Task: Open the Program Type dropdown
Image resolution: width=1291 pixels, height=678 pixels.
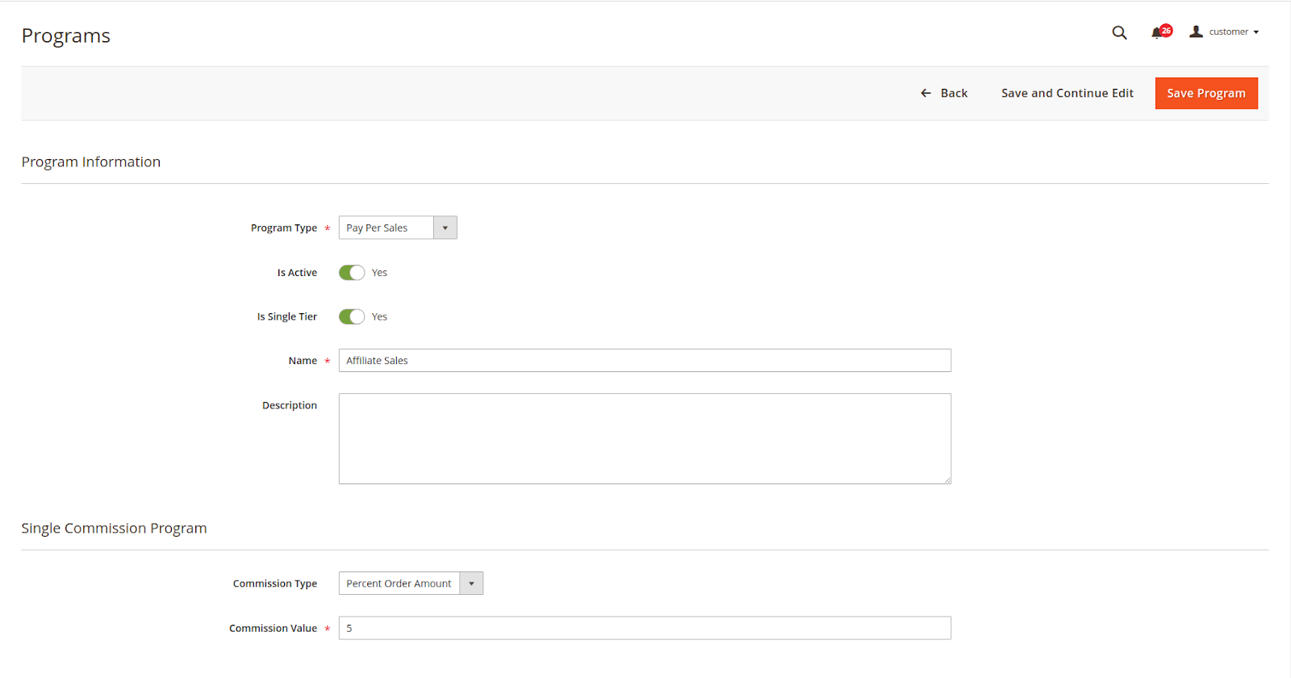Action: click(x=398, y=228)
